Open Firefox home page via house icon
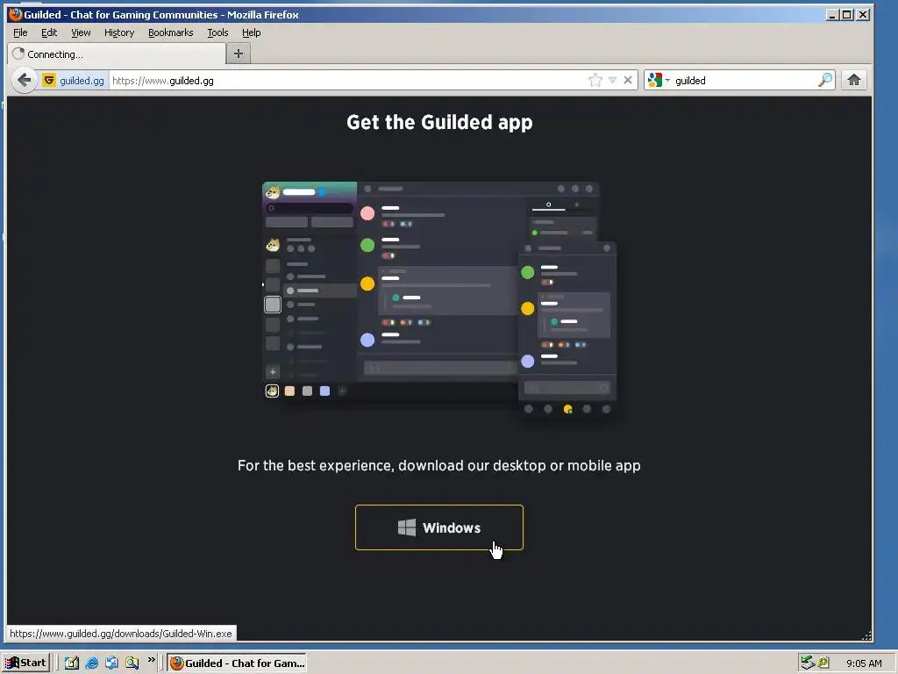 tap(854, 80)
